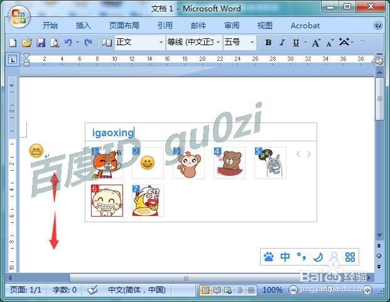Open the 引用 ribbon tab
The height and width of the screenshot is (302, 390).
(x=165, y=25)
